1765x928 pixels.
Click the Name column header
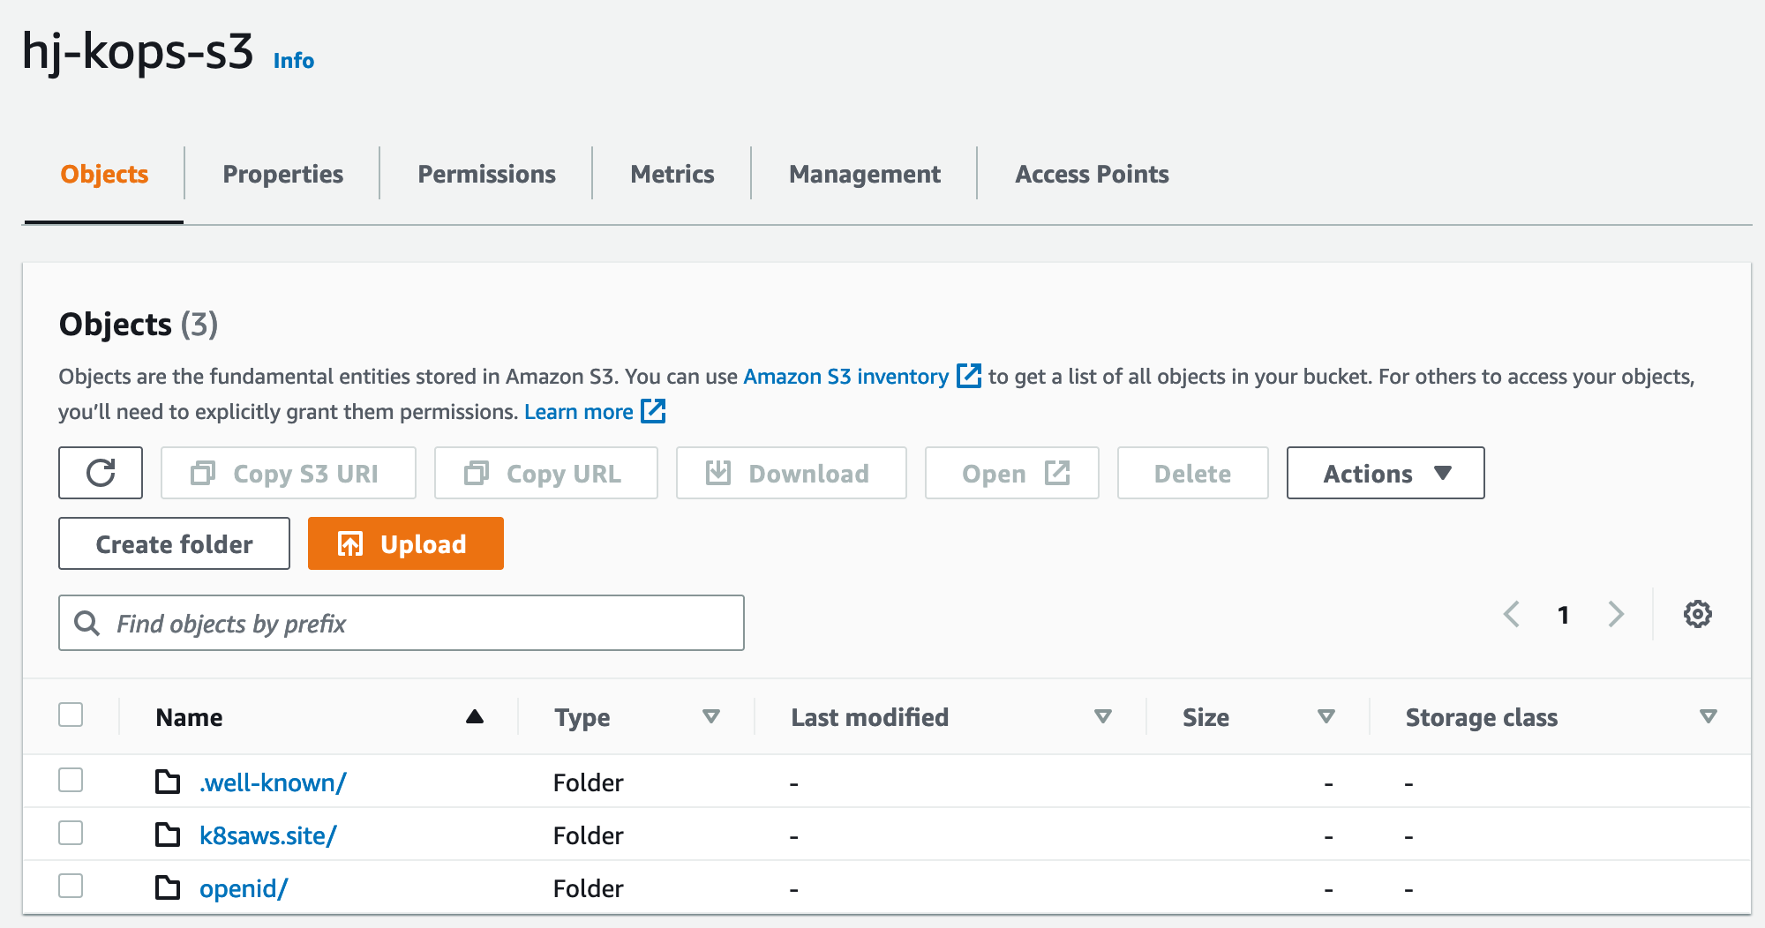click(189, 717)
